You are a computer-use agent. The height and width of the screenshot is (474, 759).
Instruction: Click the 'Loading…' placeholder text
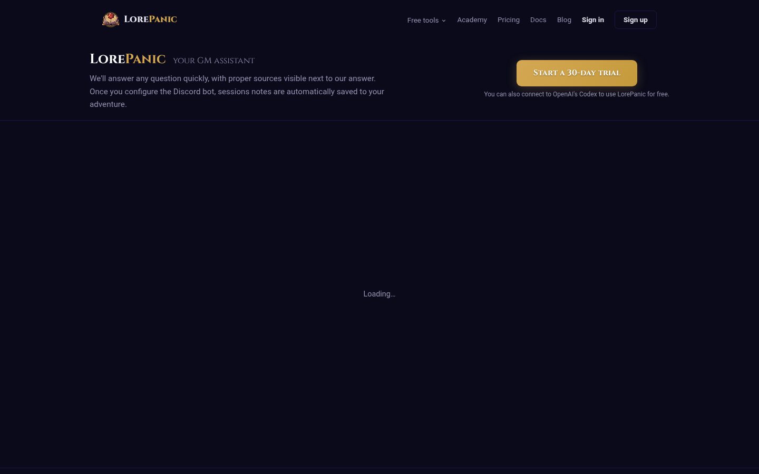(x=379, y=294)
